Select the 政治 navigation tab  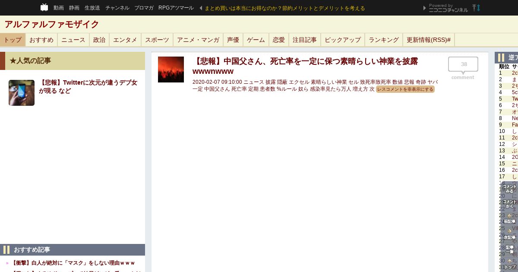coord(99,40)
